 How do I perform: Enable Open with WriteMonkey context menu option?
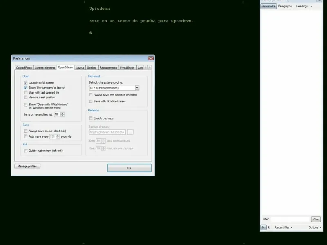pos(26,105)
